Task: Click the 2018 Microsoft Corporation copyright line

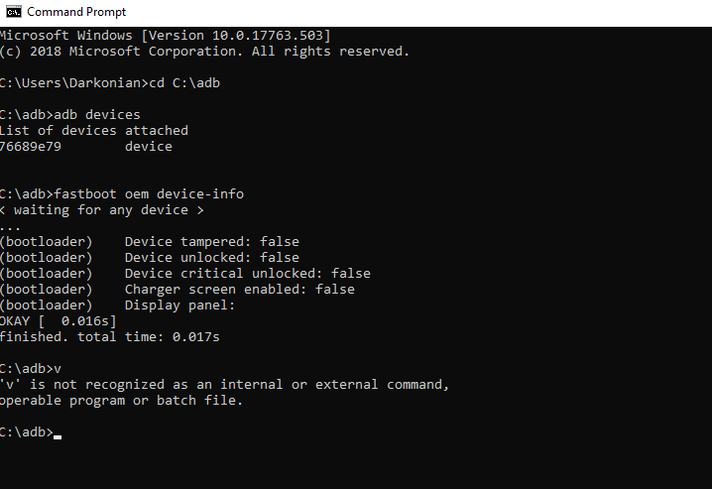Action: click(x=203, y=51)
